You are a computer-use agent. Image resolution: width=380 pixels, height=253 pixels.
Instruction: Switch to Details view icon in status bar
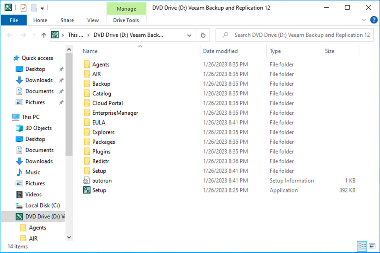pyautogui.click(x=362, y=247)
